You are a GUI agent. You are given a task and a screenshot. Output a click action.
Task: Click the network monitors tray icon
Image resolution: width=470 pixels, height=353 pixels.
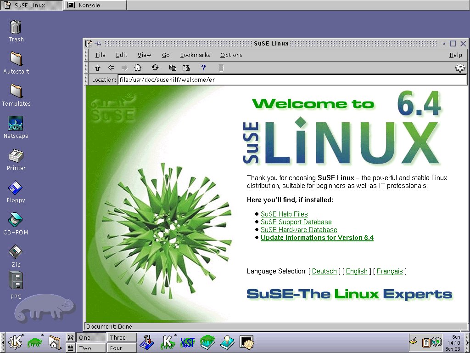(437, 342)
